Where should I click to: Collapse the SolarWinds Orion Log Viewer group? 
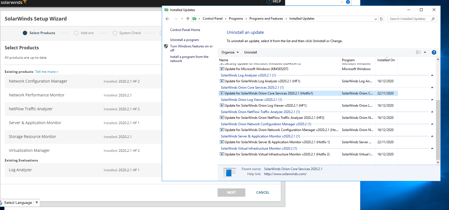(432, 100)
